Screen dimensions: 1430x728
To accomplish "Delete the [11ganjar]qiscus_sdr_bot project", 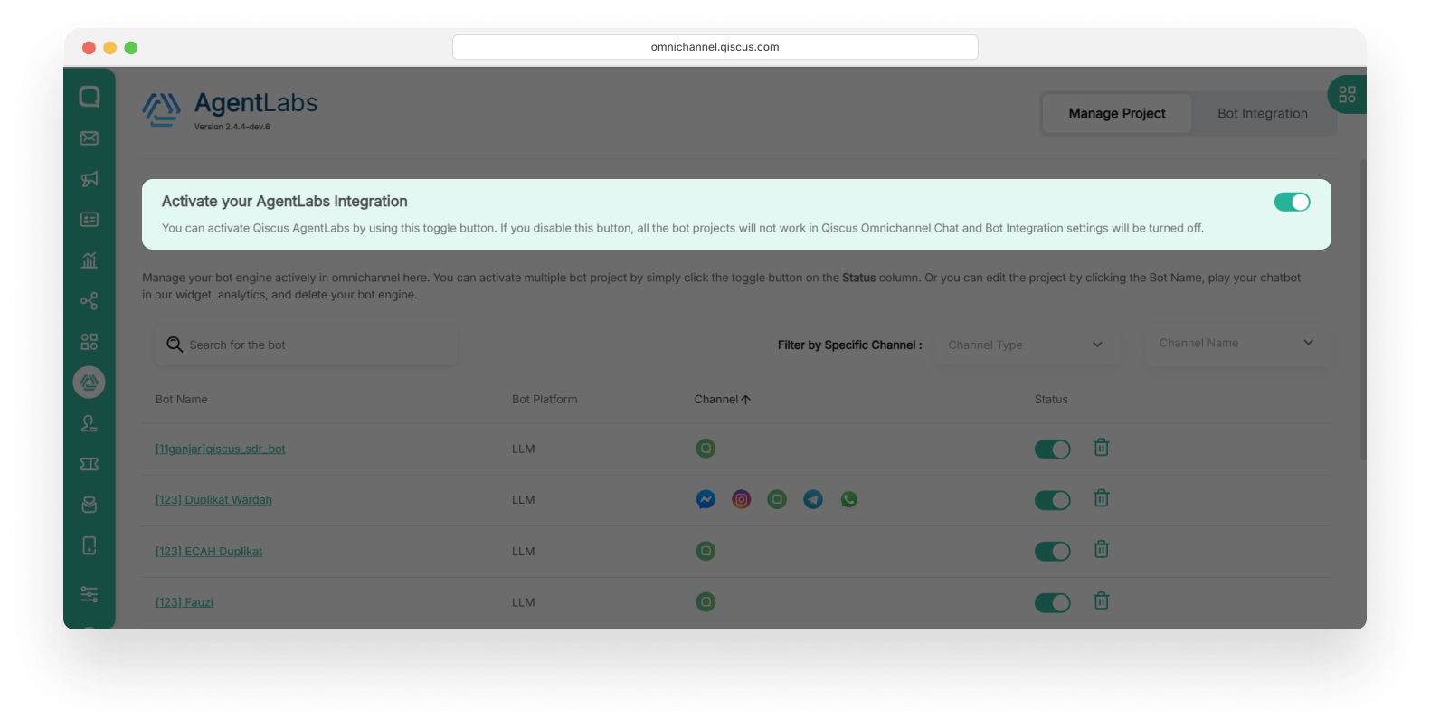I will click(1102, 448).
